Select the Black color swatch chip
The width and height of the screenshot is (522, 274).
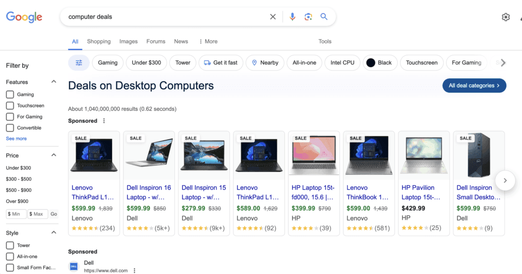[380, 63]
